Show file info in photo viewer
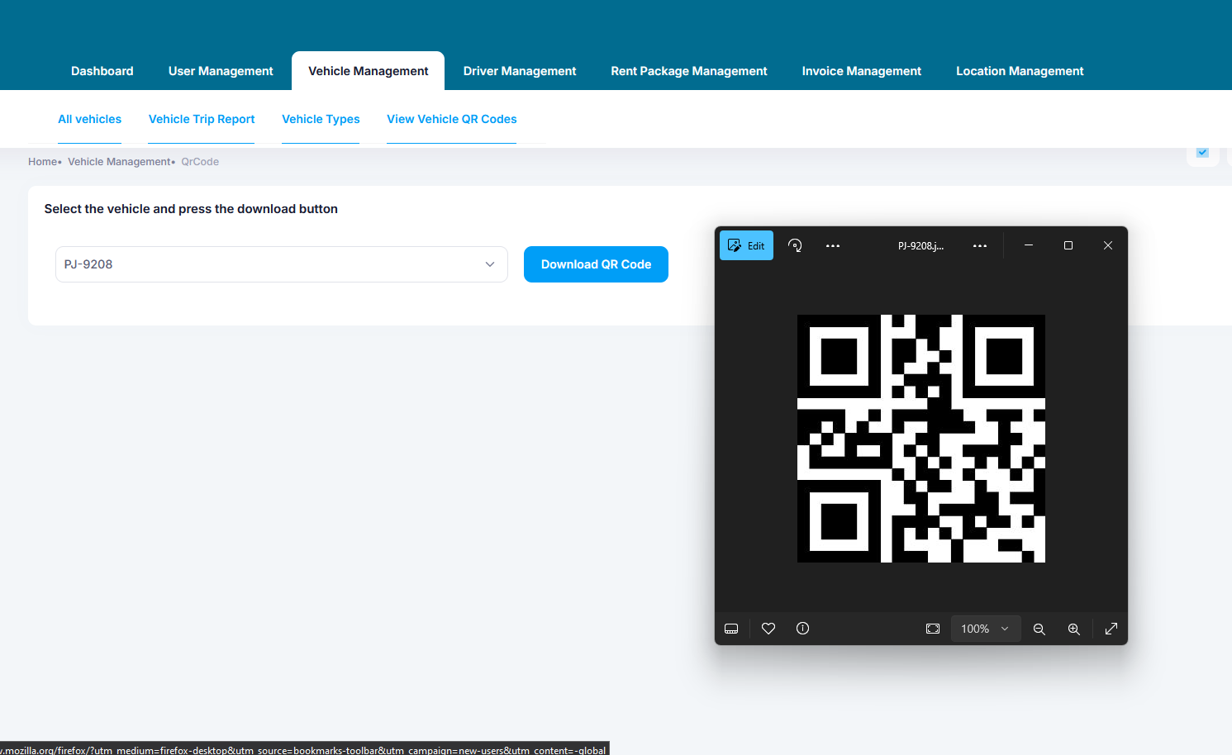This screenshot has width=1232, height=755. click(x=802, y=629)
